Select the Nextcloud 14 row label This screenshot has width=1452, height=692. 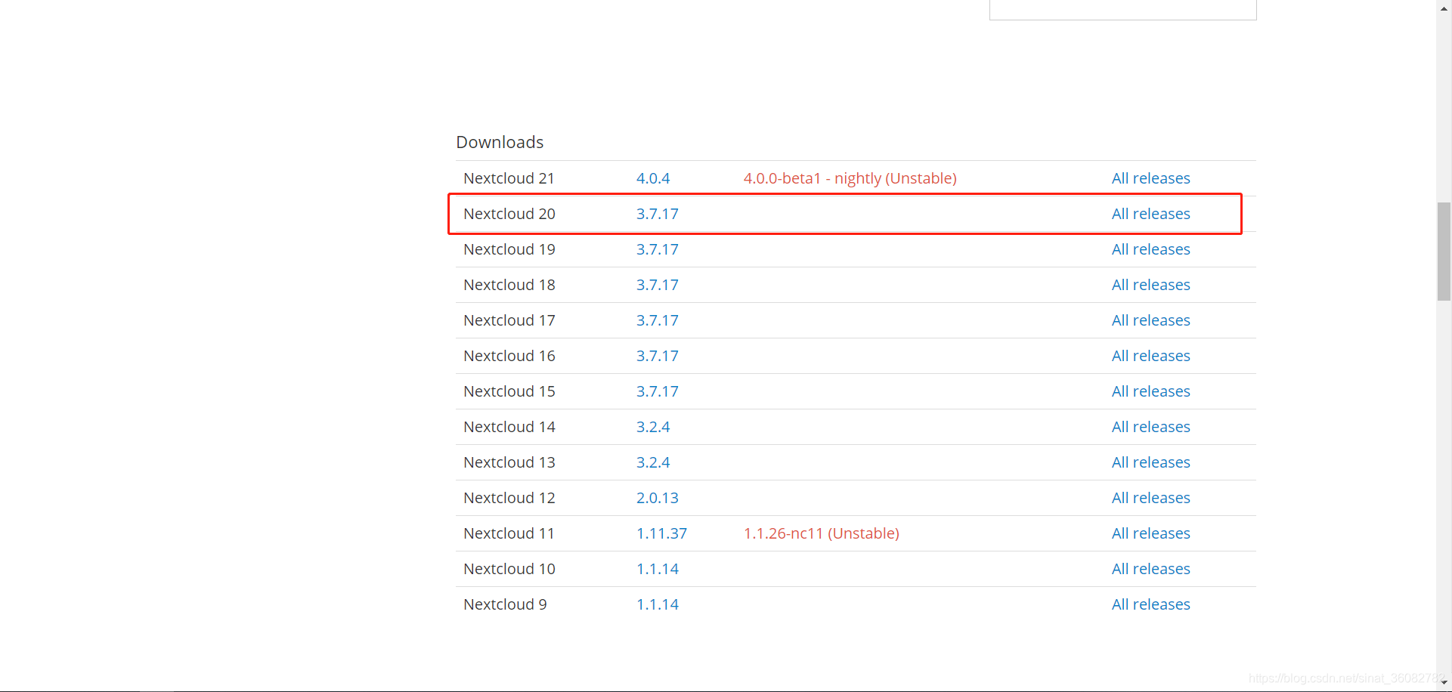point(509,427)
